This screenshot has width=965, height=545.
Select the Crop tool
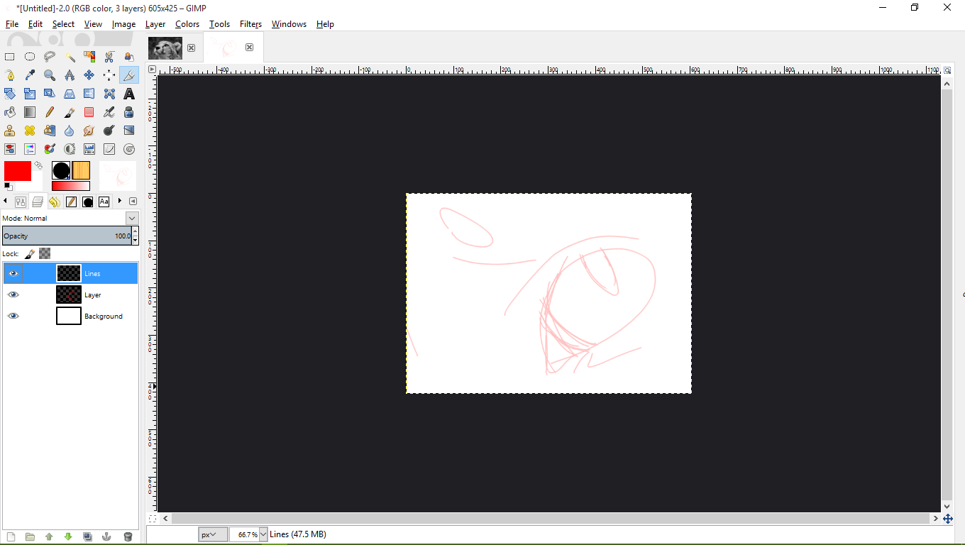[x=129, y=75]
